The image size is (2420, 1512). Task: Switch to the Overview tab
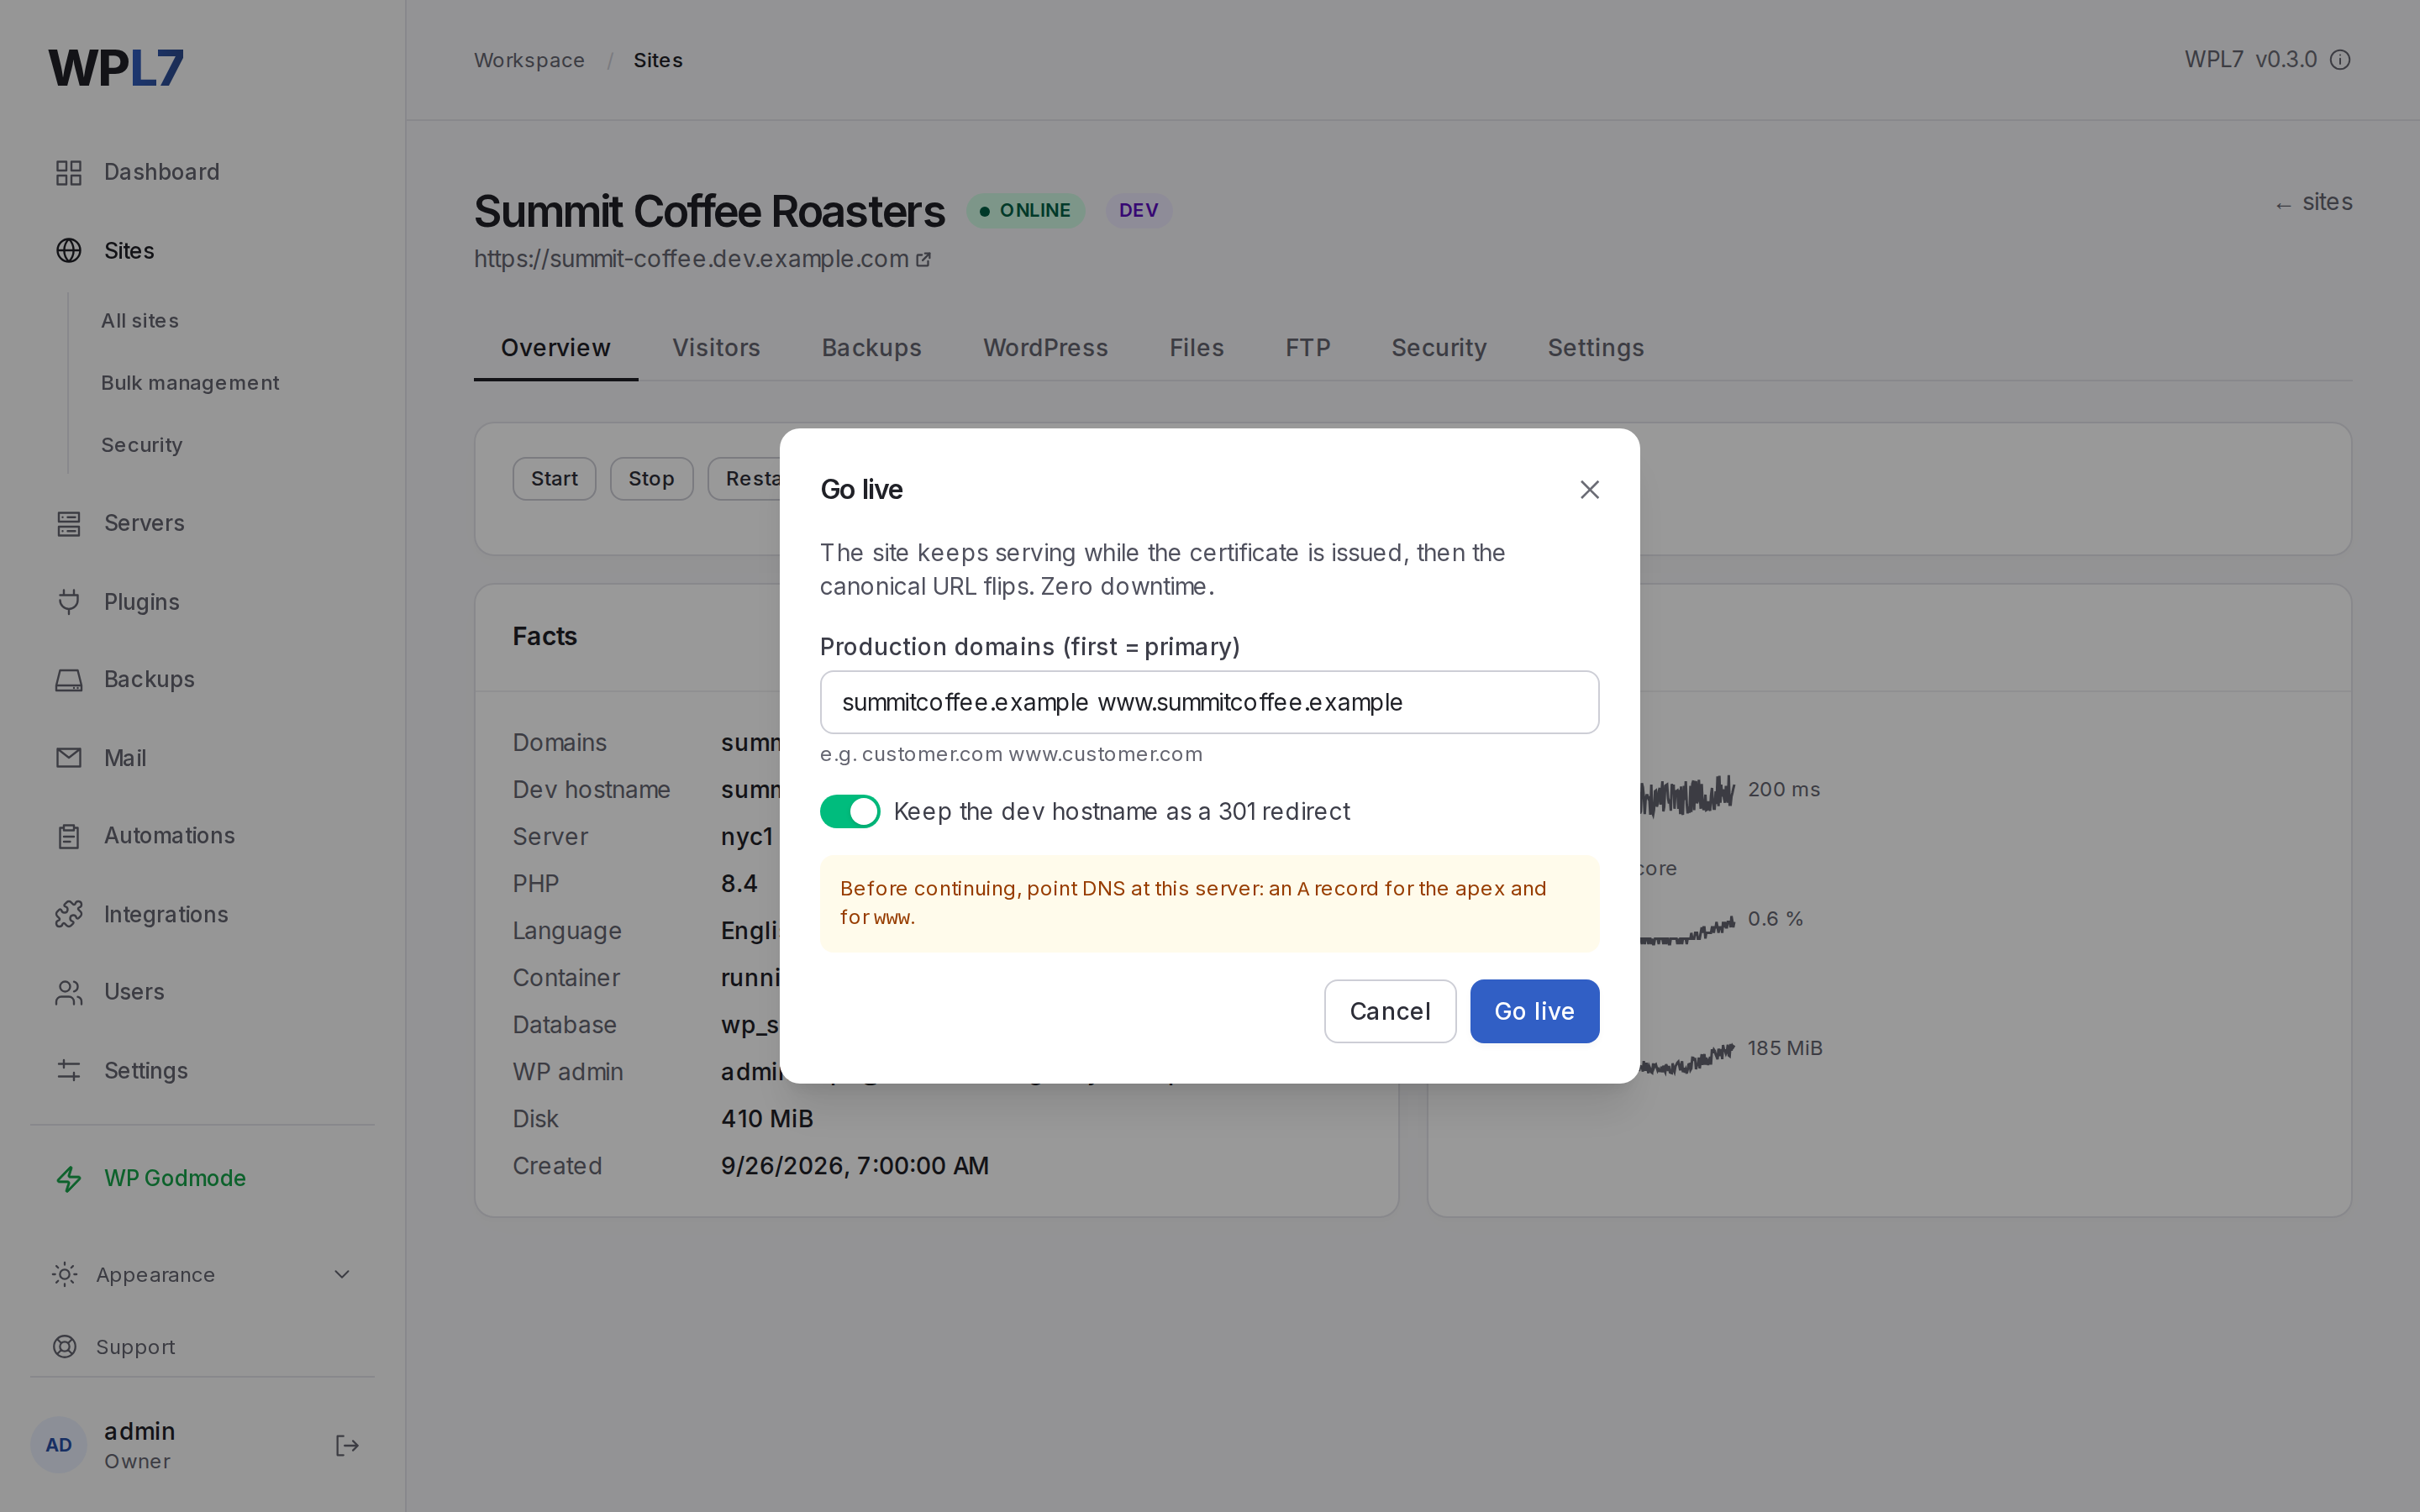tap(556, 348)
